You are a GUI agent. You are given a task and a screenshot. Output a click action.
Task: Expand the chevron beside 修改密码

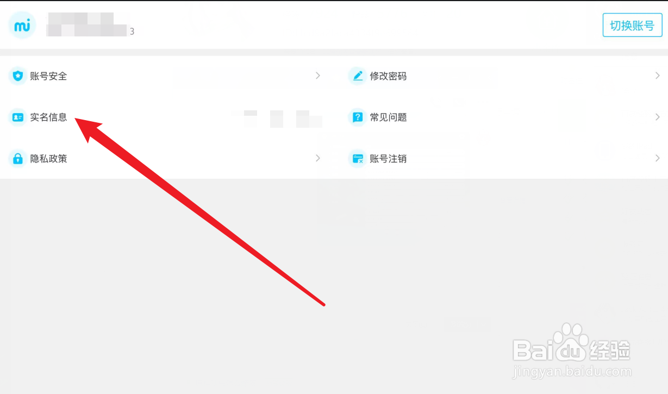[658, 76]
